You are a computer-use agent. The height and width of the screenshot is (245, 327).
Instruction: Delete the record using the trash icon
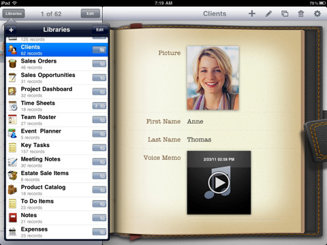click(301, 14)
